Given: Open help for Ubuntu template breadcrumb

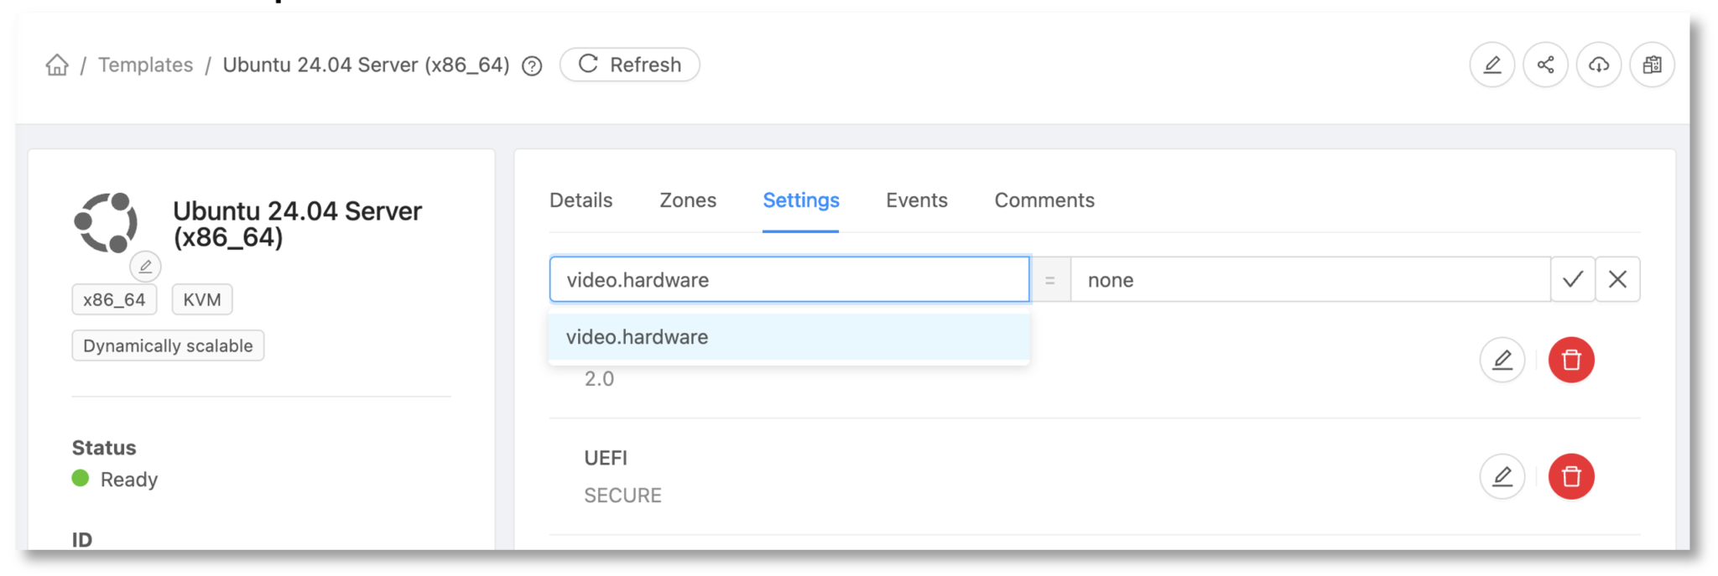Looking at the screenshot, I should pos(532,65).
